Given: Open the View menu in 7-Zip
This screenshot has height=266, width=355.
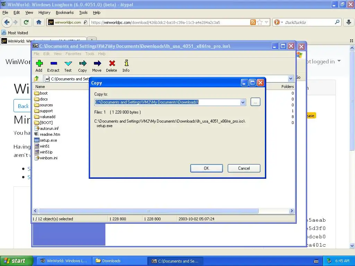Looking at the screenshot, I should click(x=58, y=54).
